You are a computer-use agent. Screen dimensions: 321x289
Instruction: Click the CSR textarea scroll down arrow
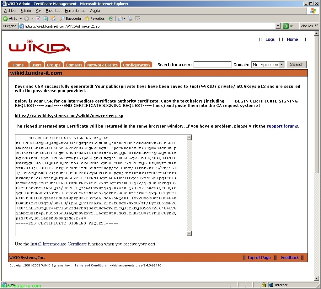click(x=189, y=234)
